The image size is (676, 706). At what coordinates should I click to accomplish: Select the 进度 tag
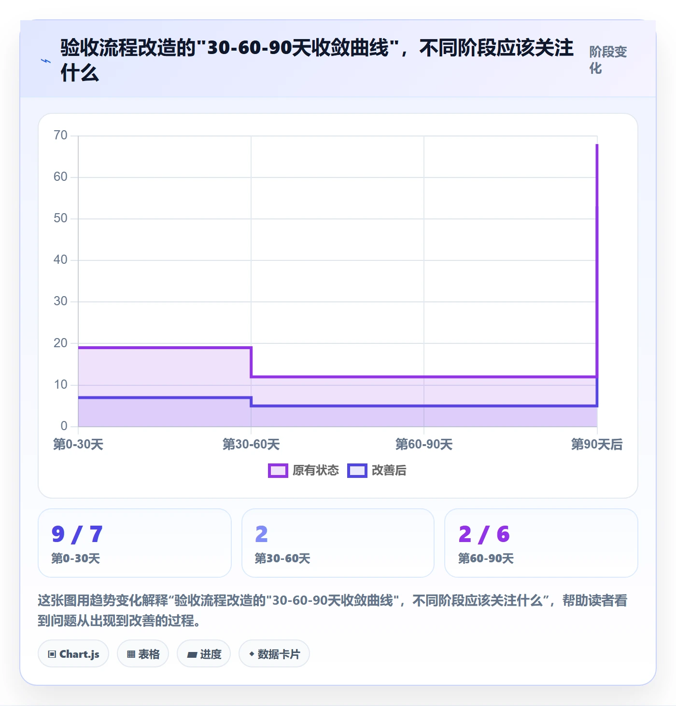click(x=204, y=654)
